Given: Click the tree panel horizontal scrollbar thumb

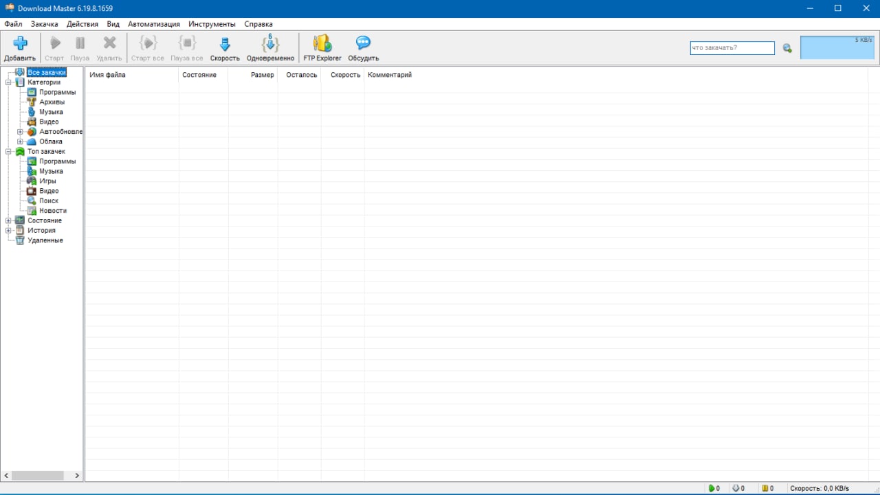Looking at the screenshot, I should click(38, 475).
